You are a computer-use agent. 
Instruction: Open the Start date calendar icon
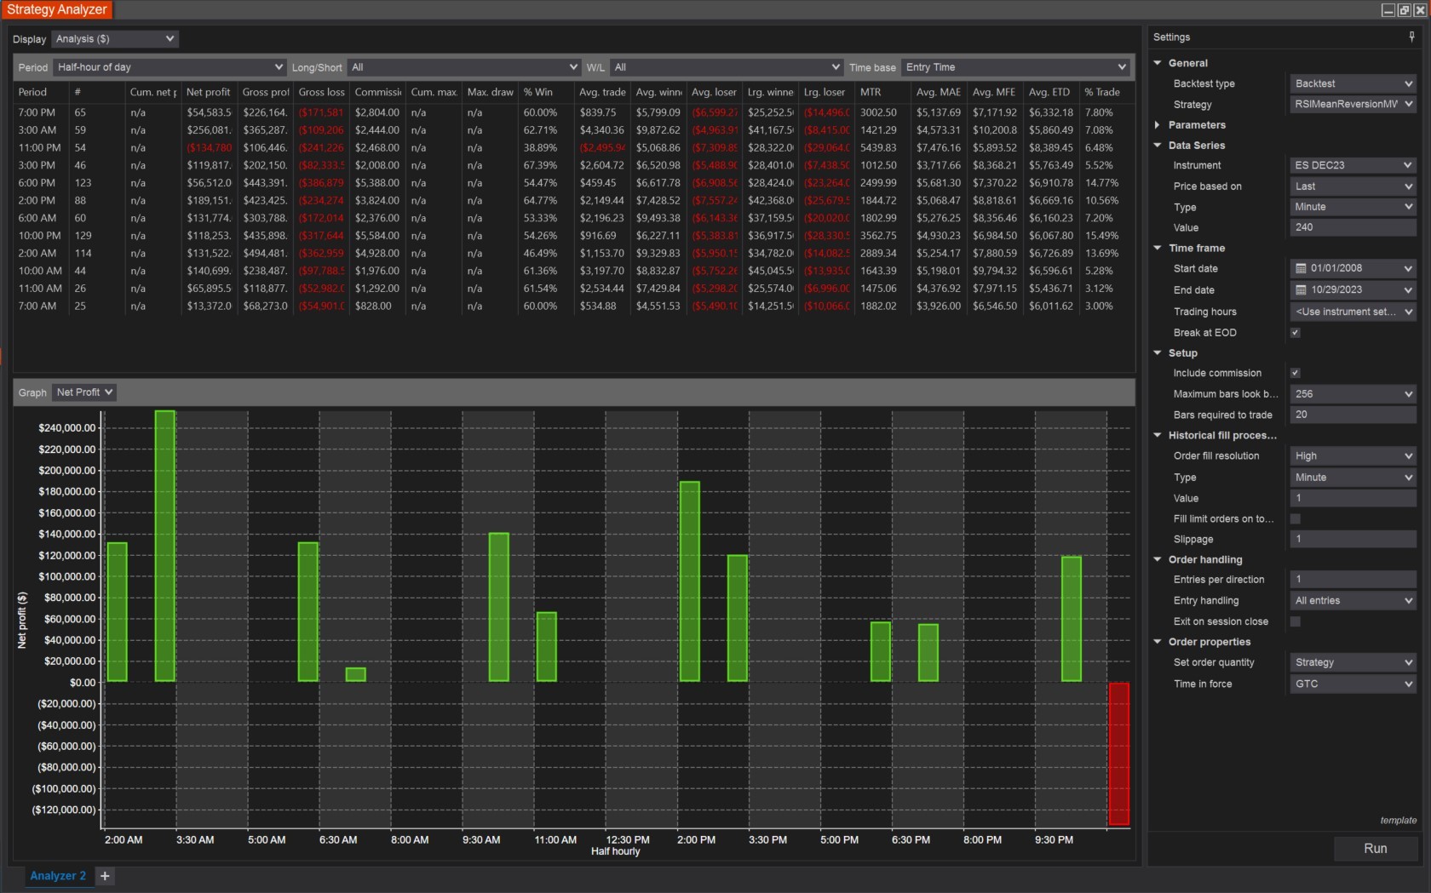point(1301,268)
